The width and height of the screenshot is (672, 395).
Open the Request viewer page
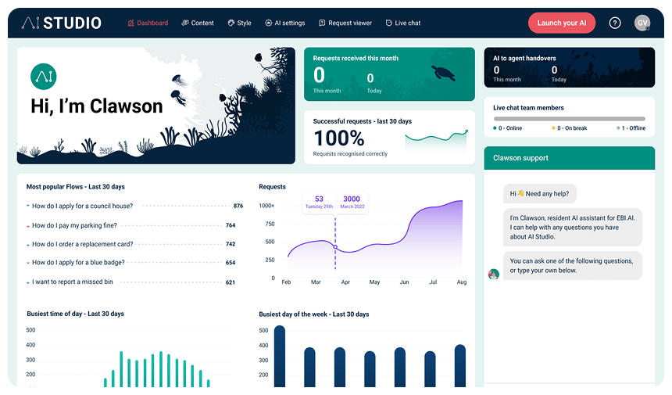pyautogui.click(x=345, y=23)
